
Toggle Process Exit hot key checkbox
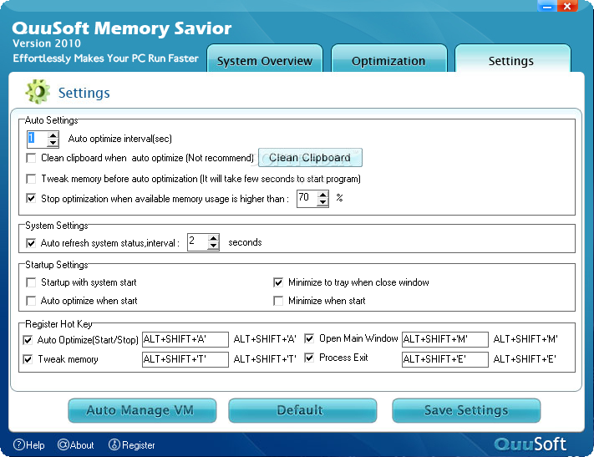tap(309, 358)
